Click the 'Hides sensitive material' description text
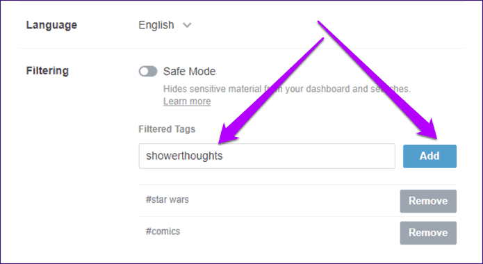This screenshot has width=483, height=264. [x=287, y=89]
